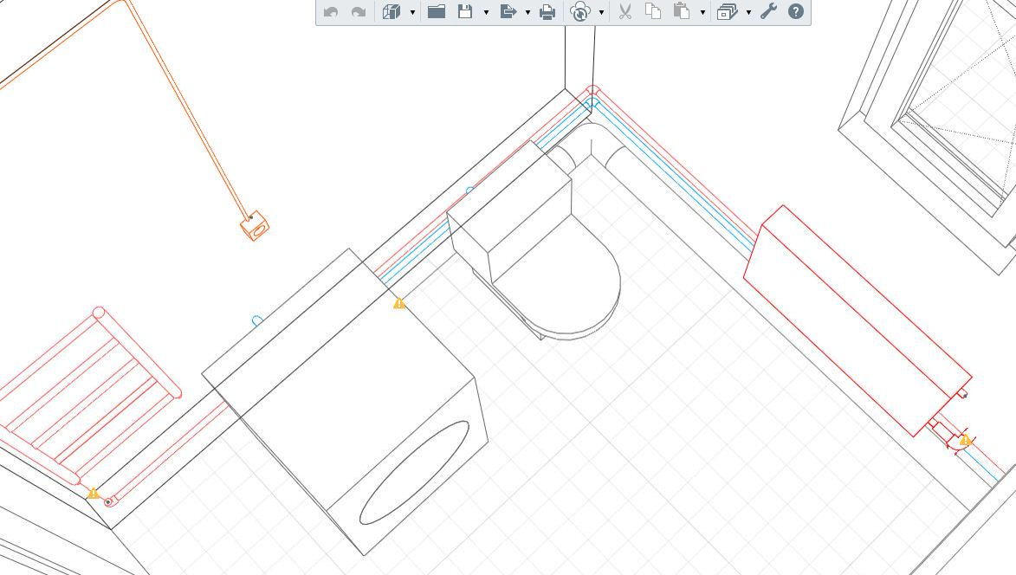Open help with the question mark icon
1016x575 pixels.
[x=796, y=11]
